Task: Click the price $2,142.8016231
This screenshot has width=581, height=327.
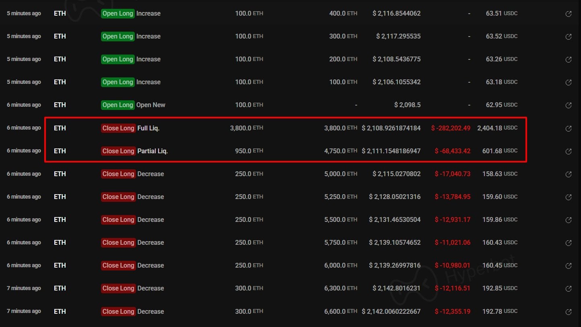Action: coord(397,288)
